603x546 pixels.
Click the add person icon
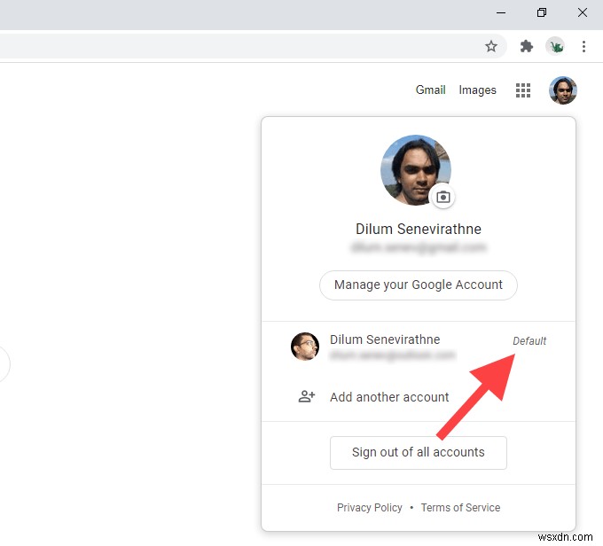pos(307,396)
